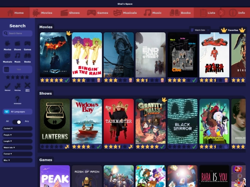Expand the Misc filter dropdown

tap(18, 160)
